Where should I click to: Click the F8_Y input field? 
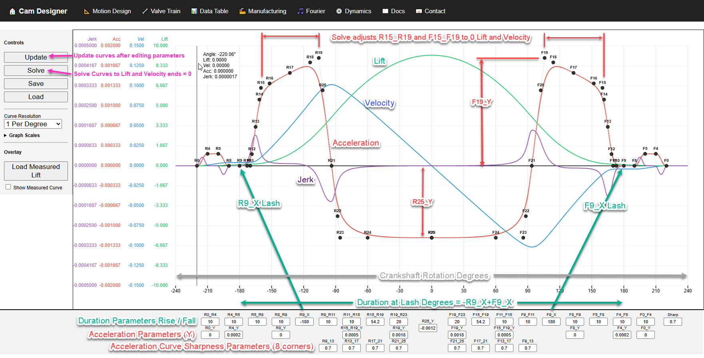(575, 335)
